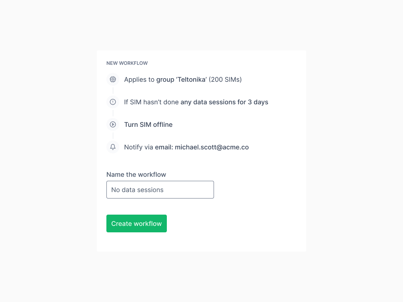Click the NEW WORKFLOW heading

point(127,63)
